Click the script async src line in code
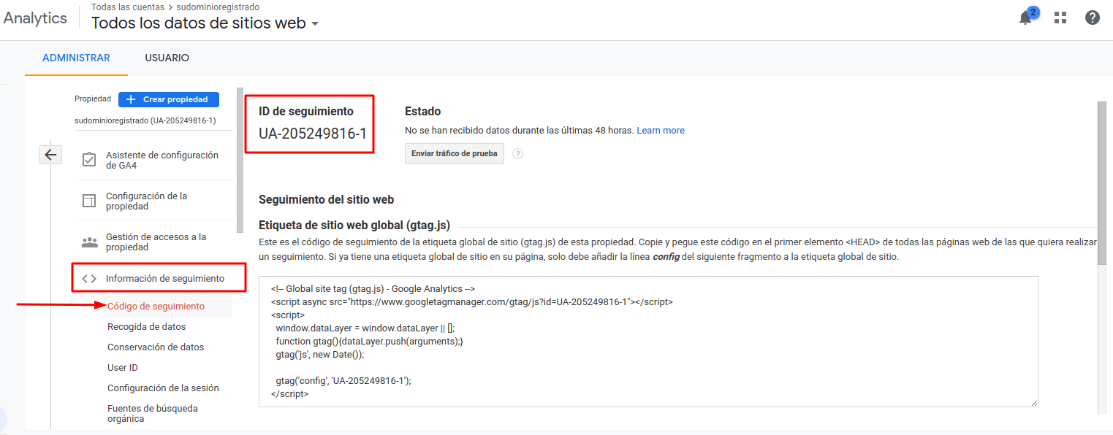 472,301
